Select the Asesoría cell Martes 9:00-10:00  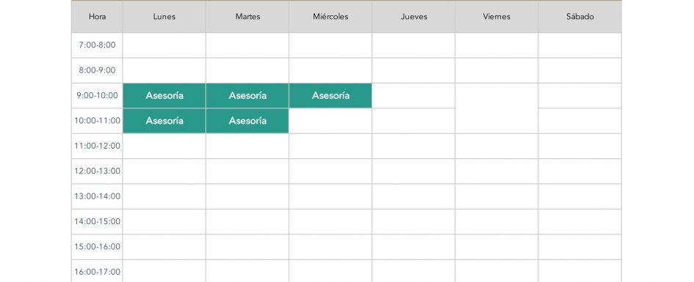(247, 96)
